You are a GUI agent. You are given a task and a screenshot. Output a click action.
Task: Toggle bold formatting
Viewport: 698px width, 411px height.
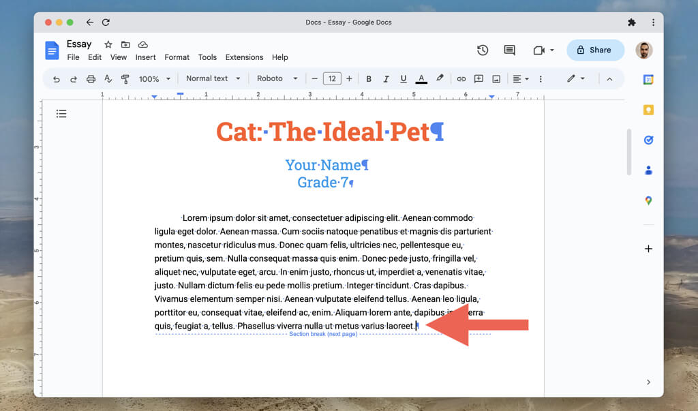tap(369, 79)
